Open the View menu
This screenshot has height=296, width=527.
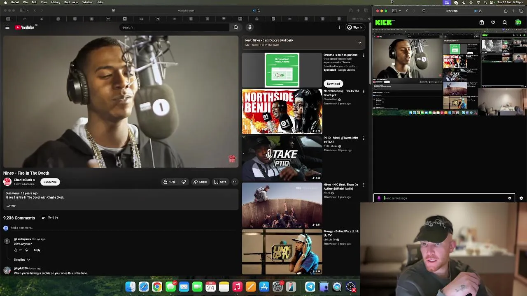44,2
